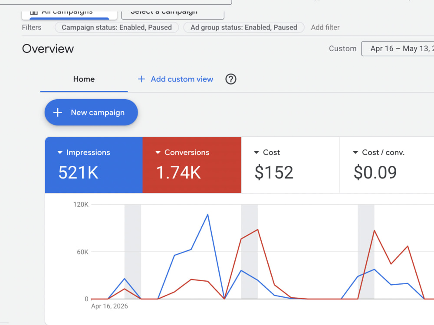Click the Apr 16, 2026 axis label
Screen dimensions: 434x325
pos(109,306)
